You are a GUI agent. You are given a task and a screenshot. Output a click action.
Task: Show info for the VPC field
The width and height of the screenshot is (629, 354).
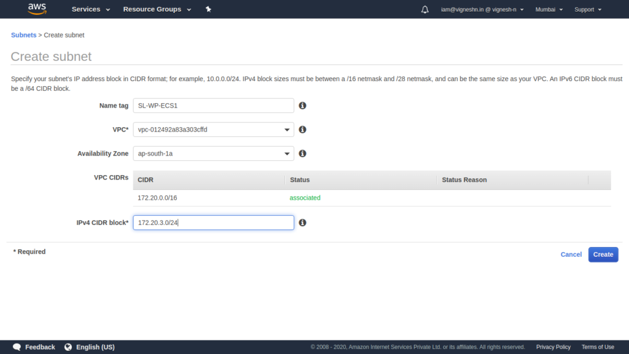click(302, 130)
